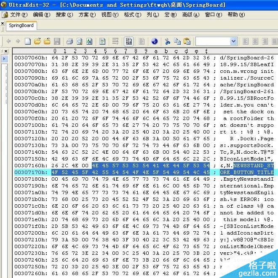The image size is (278, 278).
Task: Click the justify alignment icon
Action: (x=275, y=41)
